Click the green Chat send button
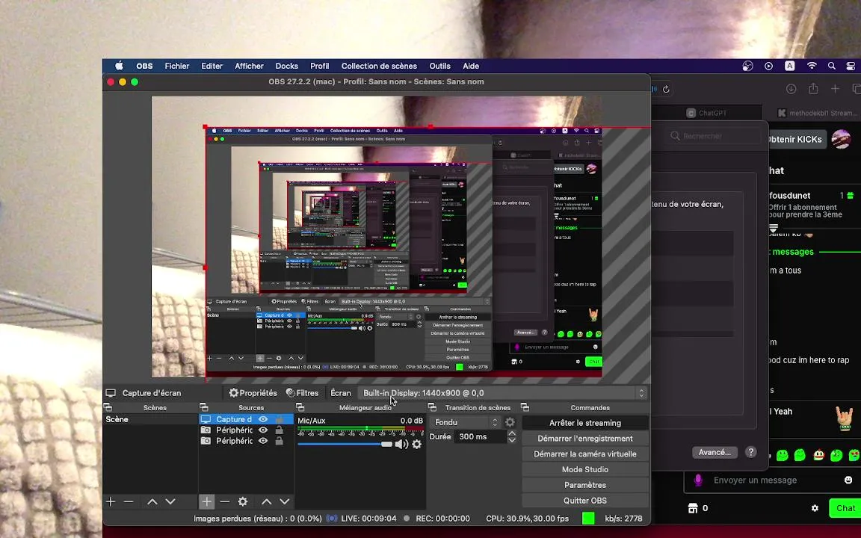The height and width of the screenshot is (538, 861). (x=845, y=508)
